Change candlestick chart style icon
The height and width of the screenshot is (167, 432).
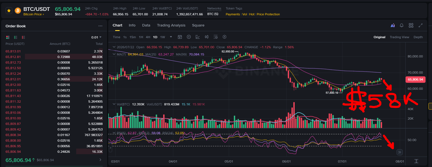(207, 37)
